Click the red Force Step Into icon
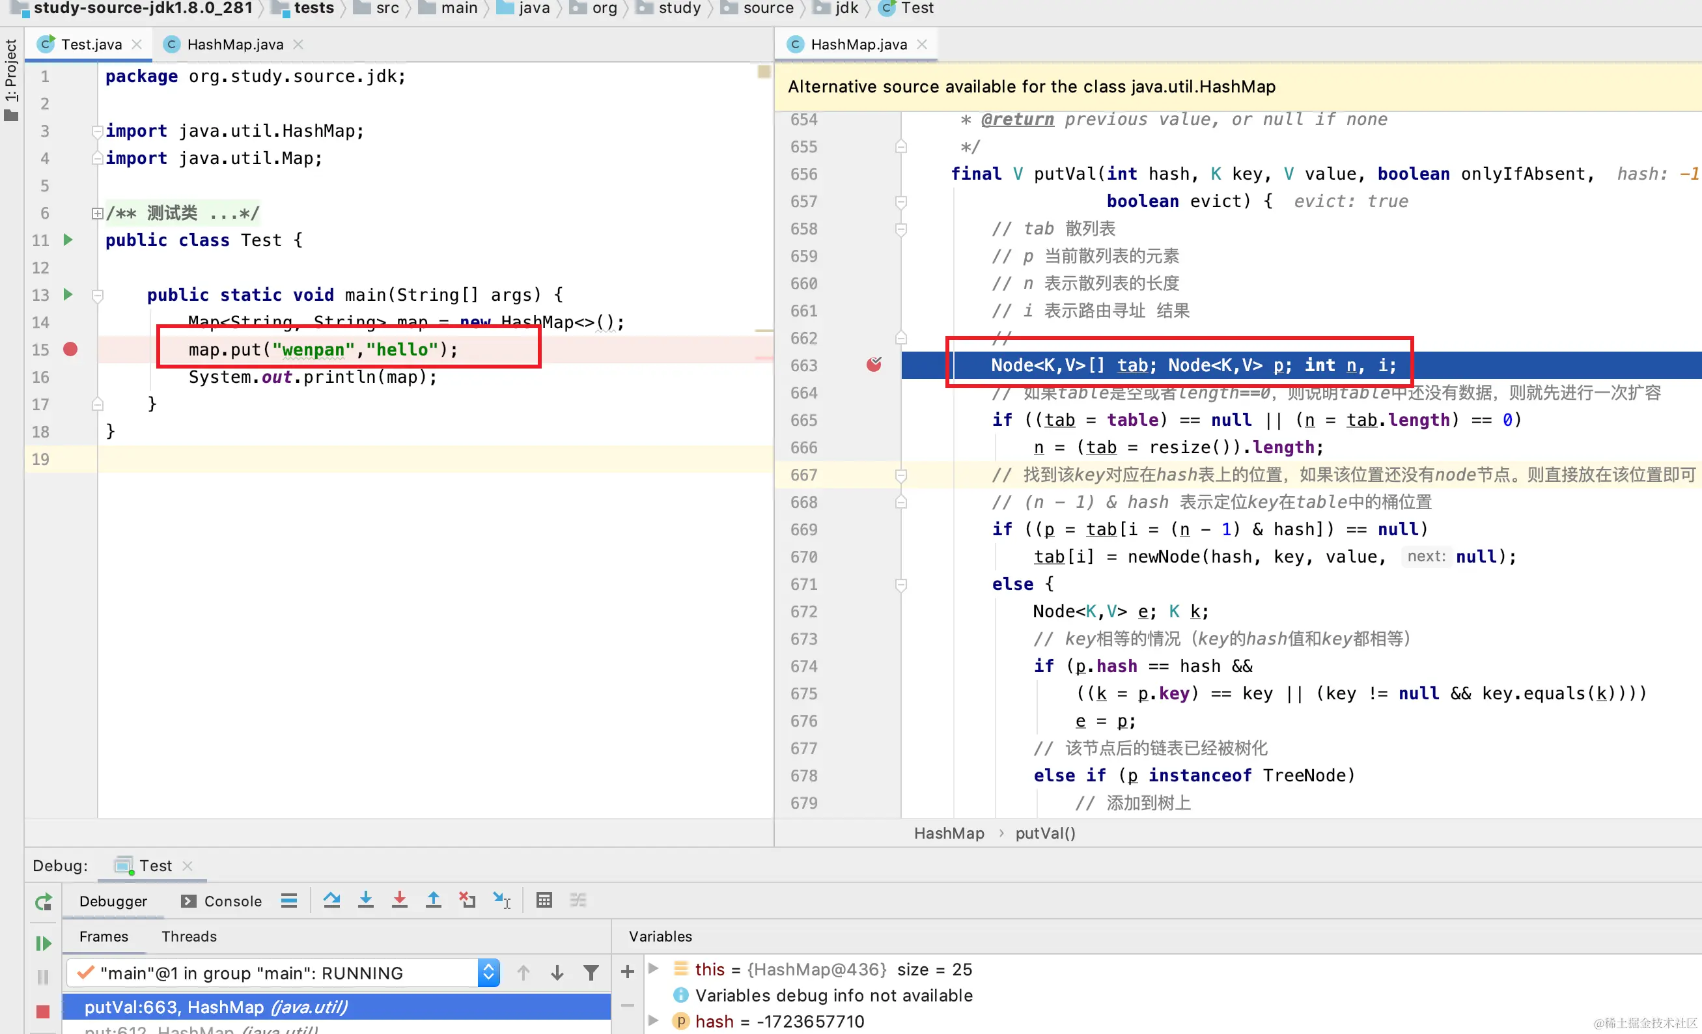Viewport: 1702px width, 1034px height. 399,900
